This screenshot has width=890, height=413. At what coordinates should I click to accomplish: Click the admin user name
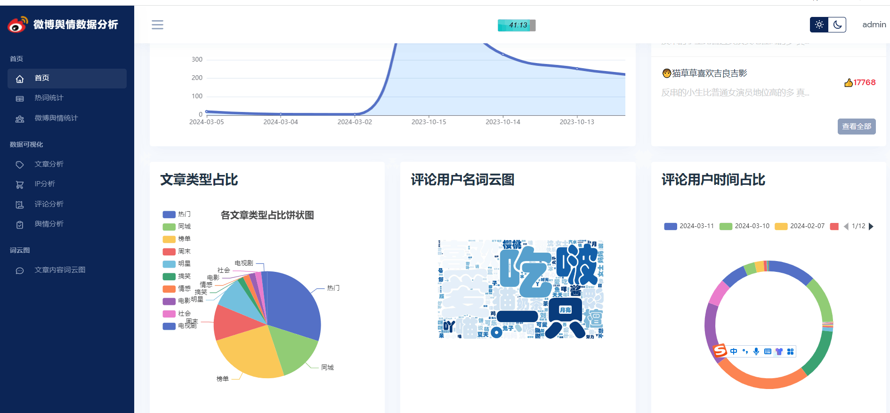(874, 24)
